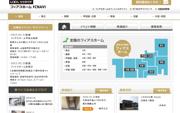Click the 一覧を見る button under 現場紹介
This screenshot has width=180, height=113.
tap(103, 91)
